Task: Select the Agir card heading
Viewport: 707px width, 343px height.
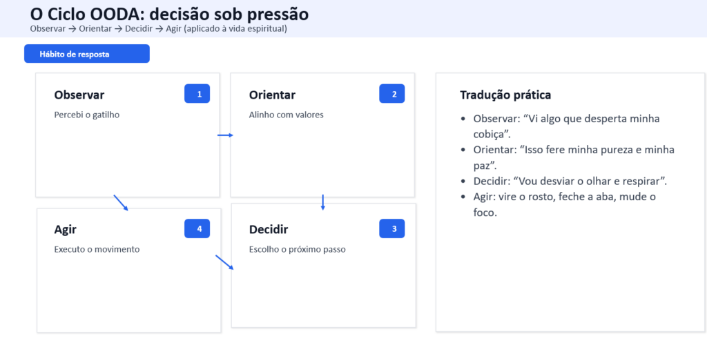Action: coord(66,229)
